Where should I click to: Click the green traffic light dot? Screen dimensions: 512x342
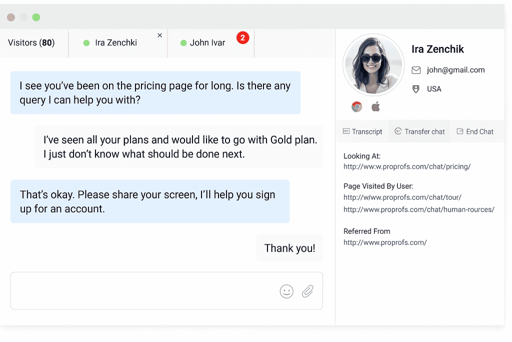click(x=36, y=17)
